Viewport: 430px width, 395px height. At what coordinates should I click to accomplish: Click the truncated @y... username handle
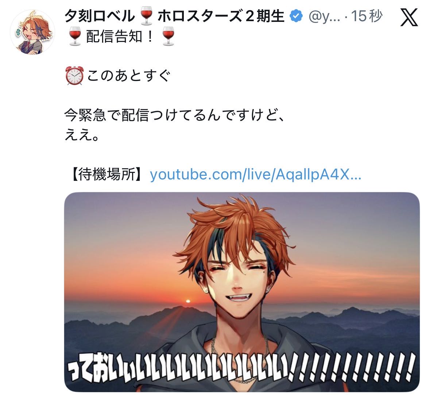(324, 16)
